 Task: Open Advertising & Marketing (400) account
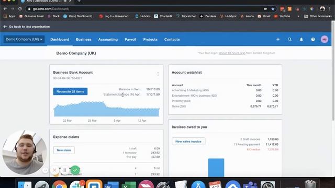click(x=190, y=90)
